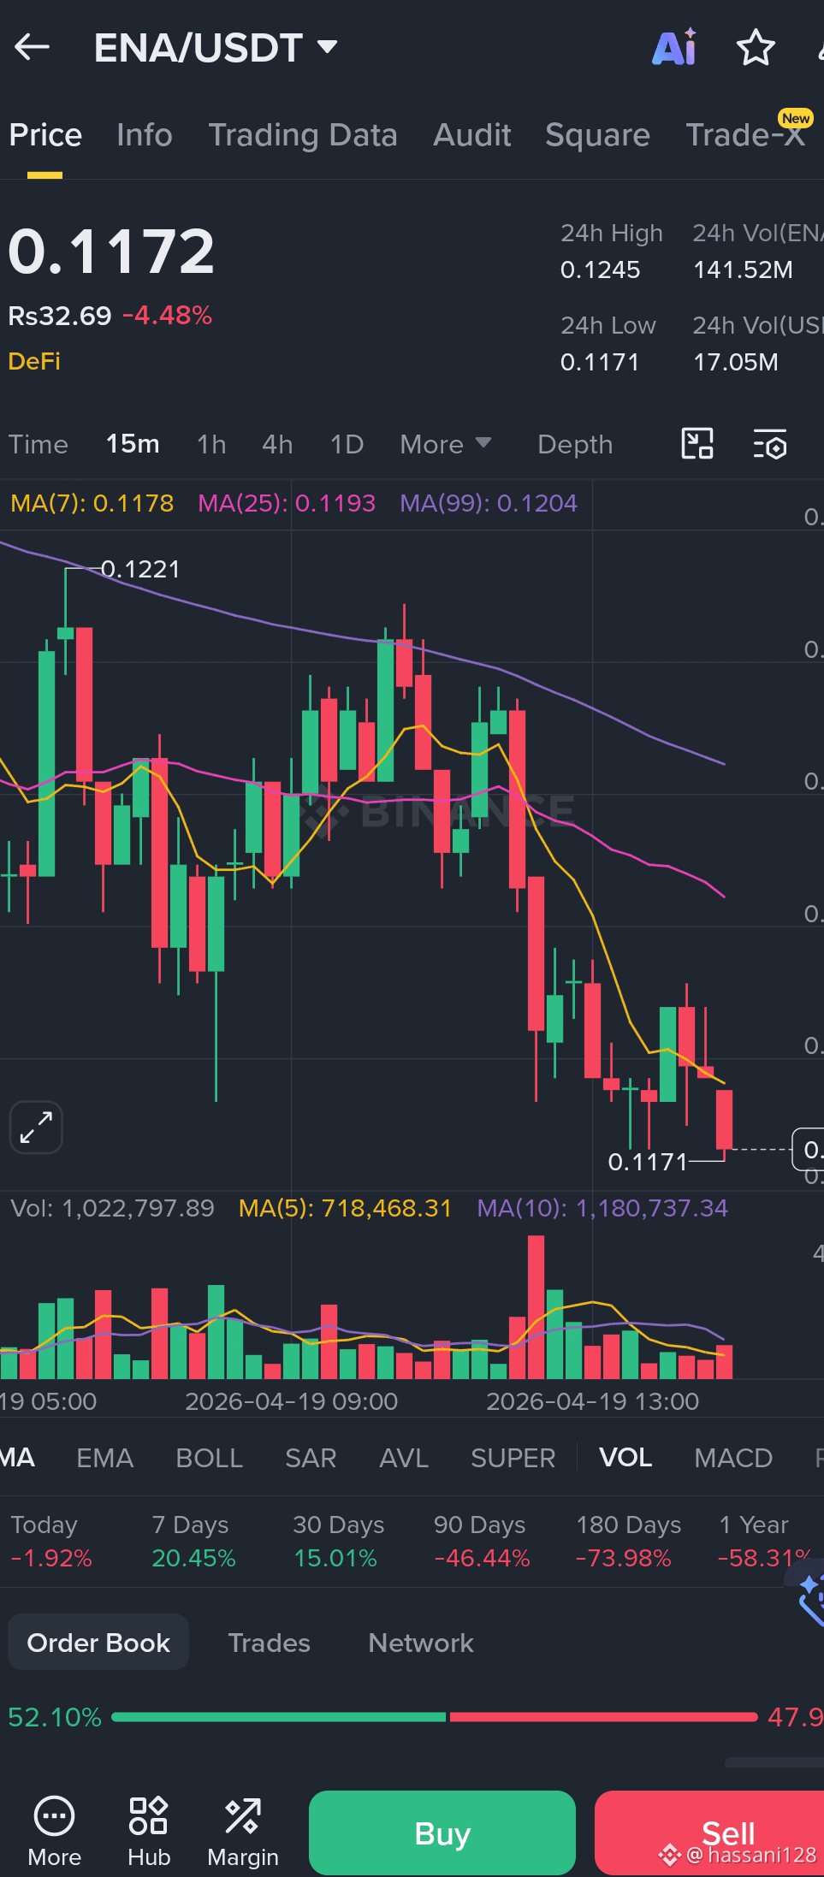Enable the AVL indicator

404,1458
